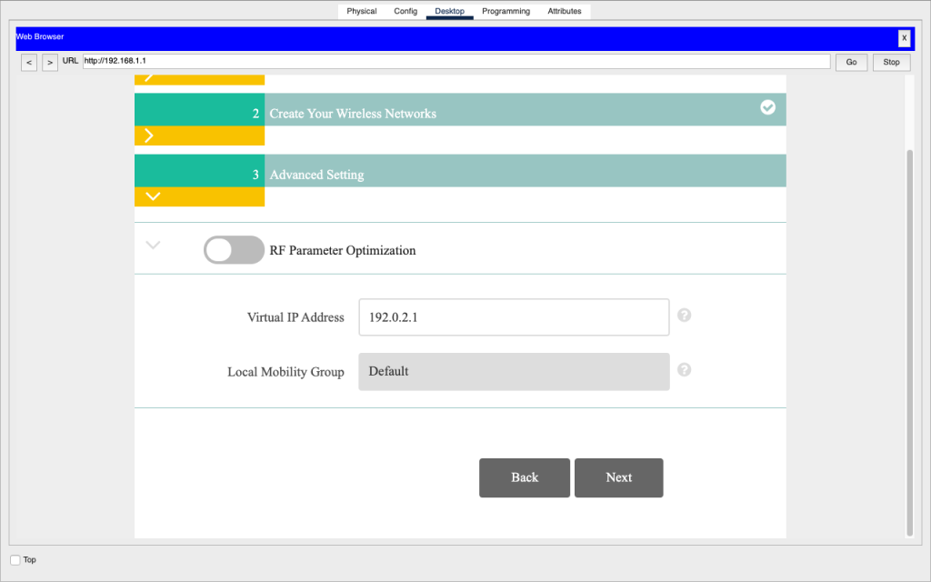Click the back navigation arrow in the browser

tap(28, 62)
